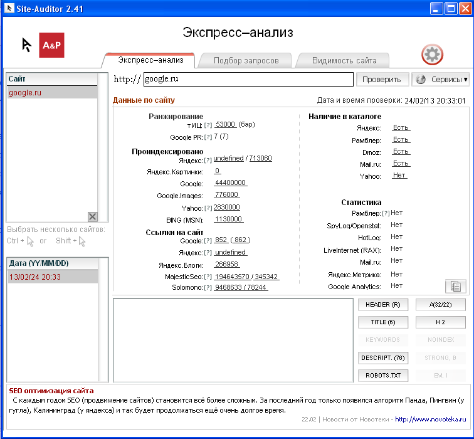The width and height of the screenshot is (474, 439).
Task: Click the SEO оптимизация сайта headline
Action: [51, 391]
